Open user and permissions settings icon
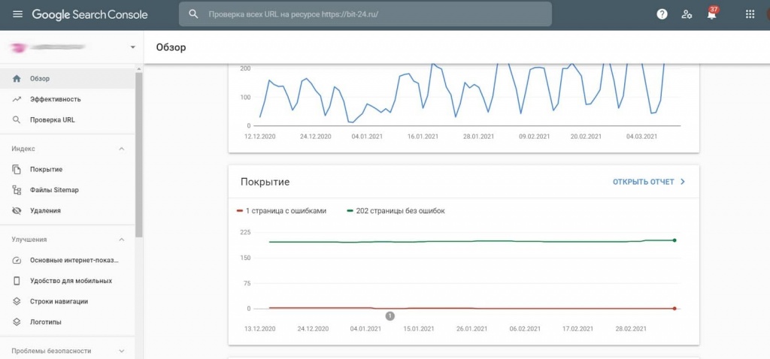 click(x=687, y=14)
